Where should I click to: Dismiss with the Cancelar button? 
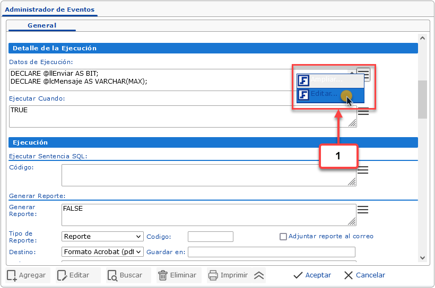tap(364, 275)
